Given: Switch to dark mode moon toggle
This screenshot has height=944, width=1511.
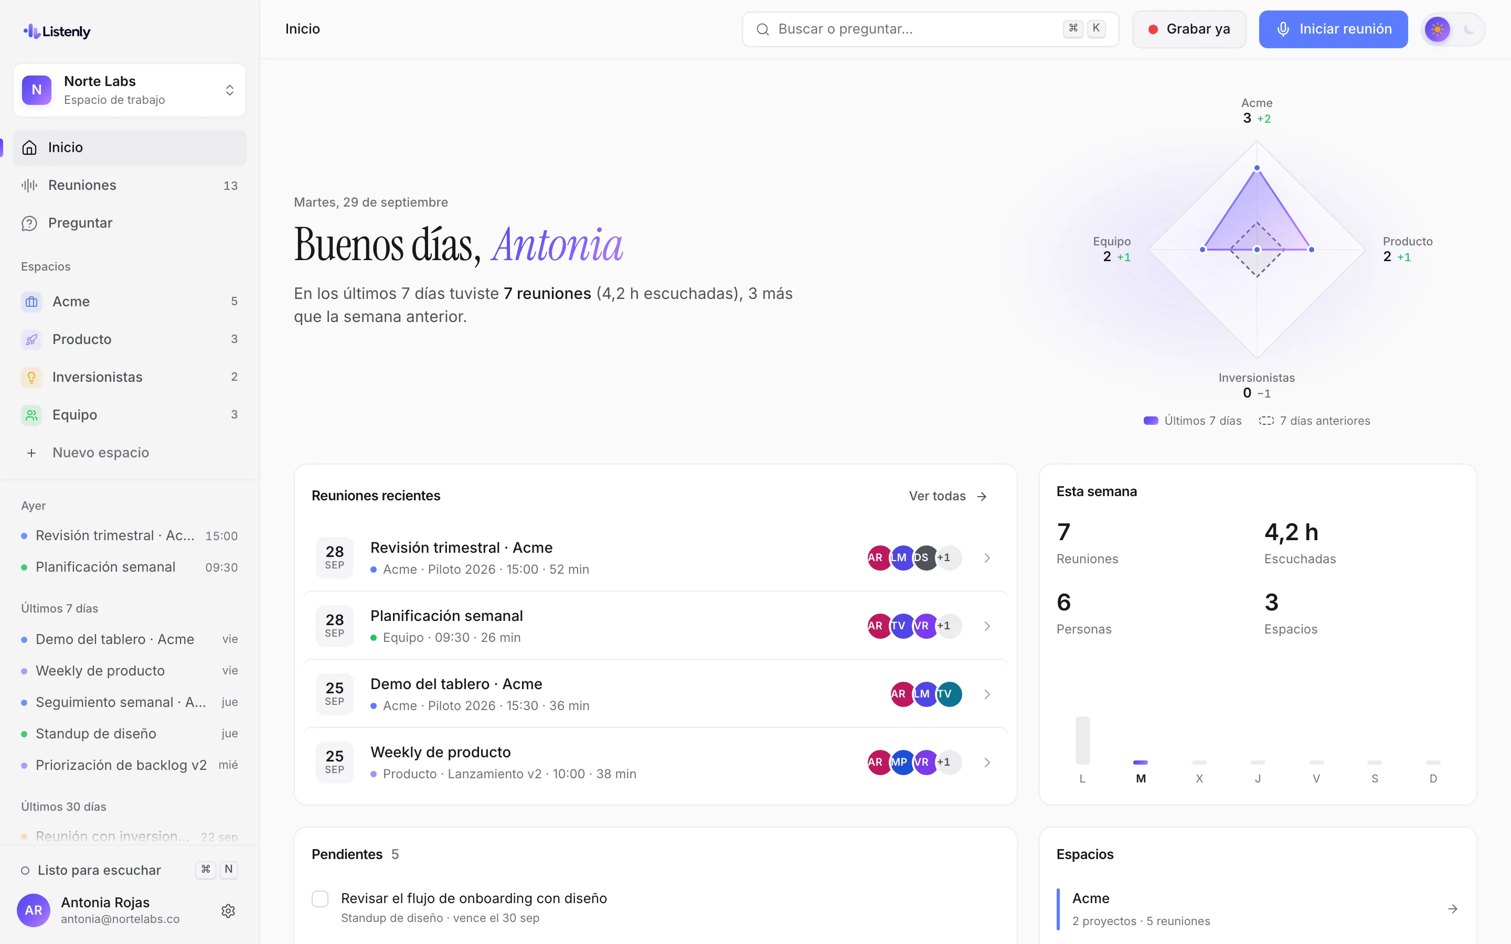Looking at the screenshot, I should pos(1468,29).
